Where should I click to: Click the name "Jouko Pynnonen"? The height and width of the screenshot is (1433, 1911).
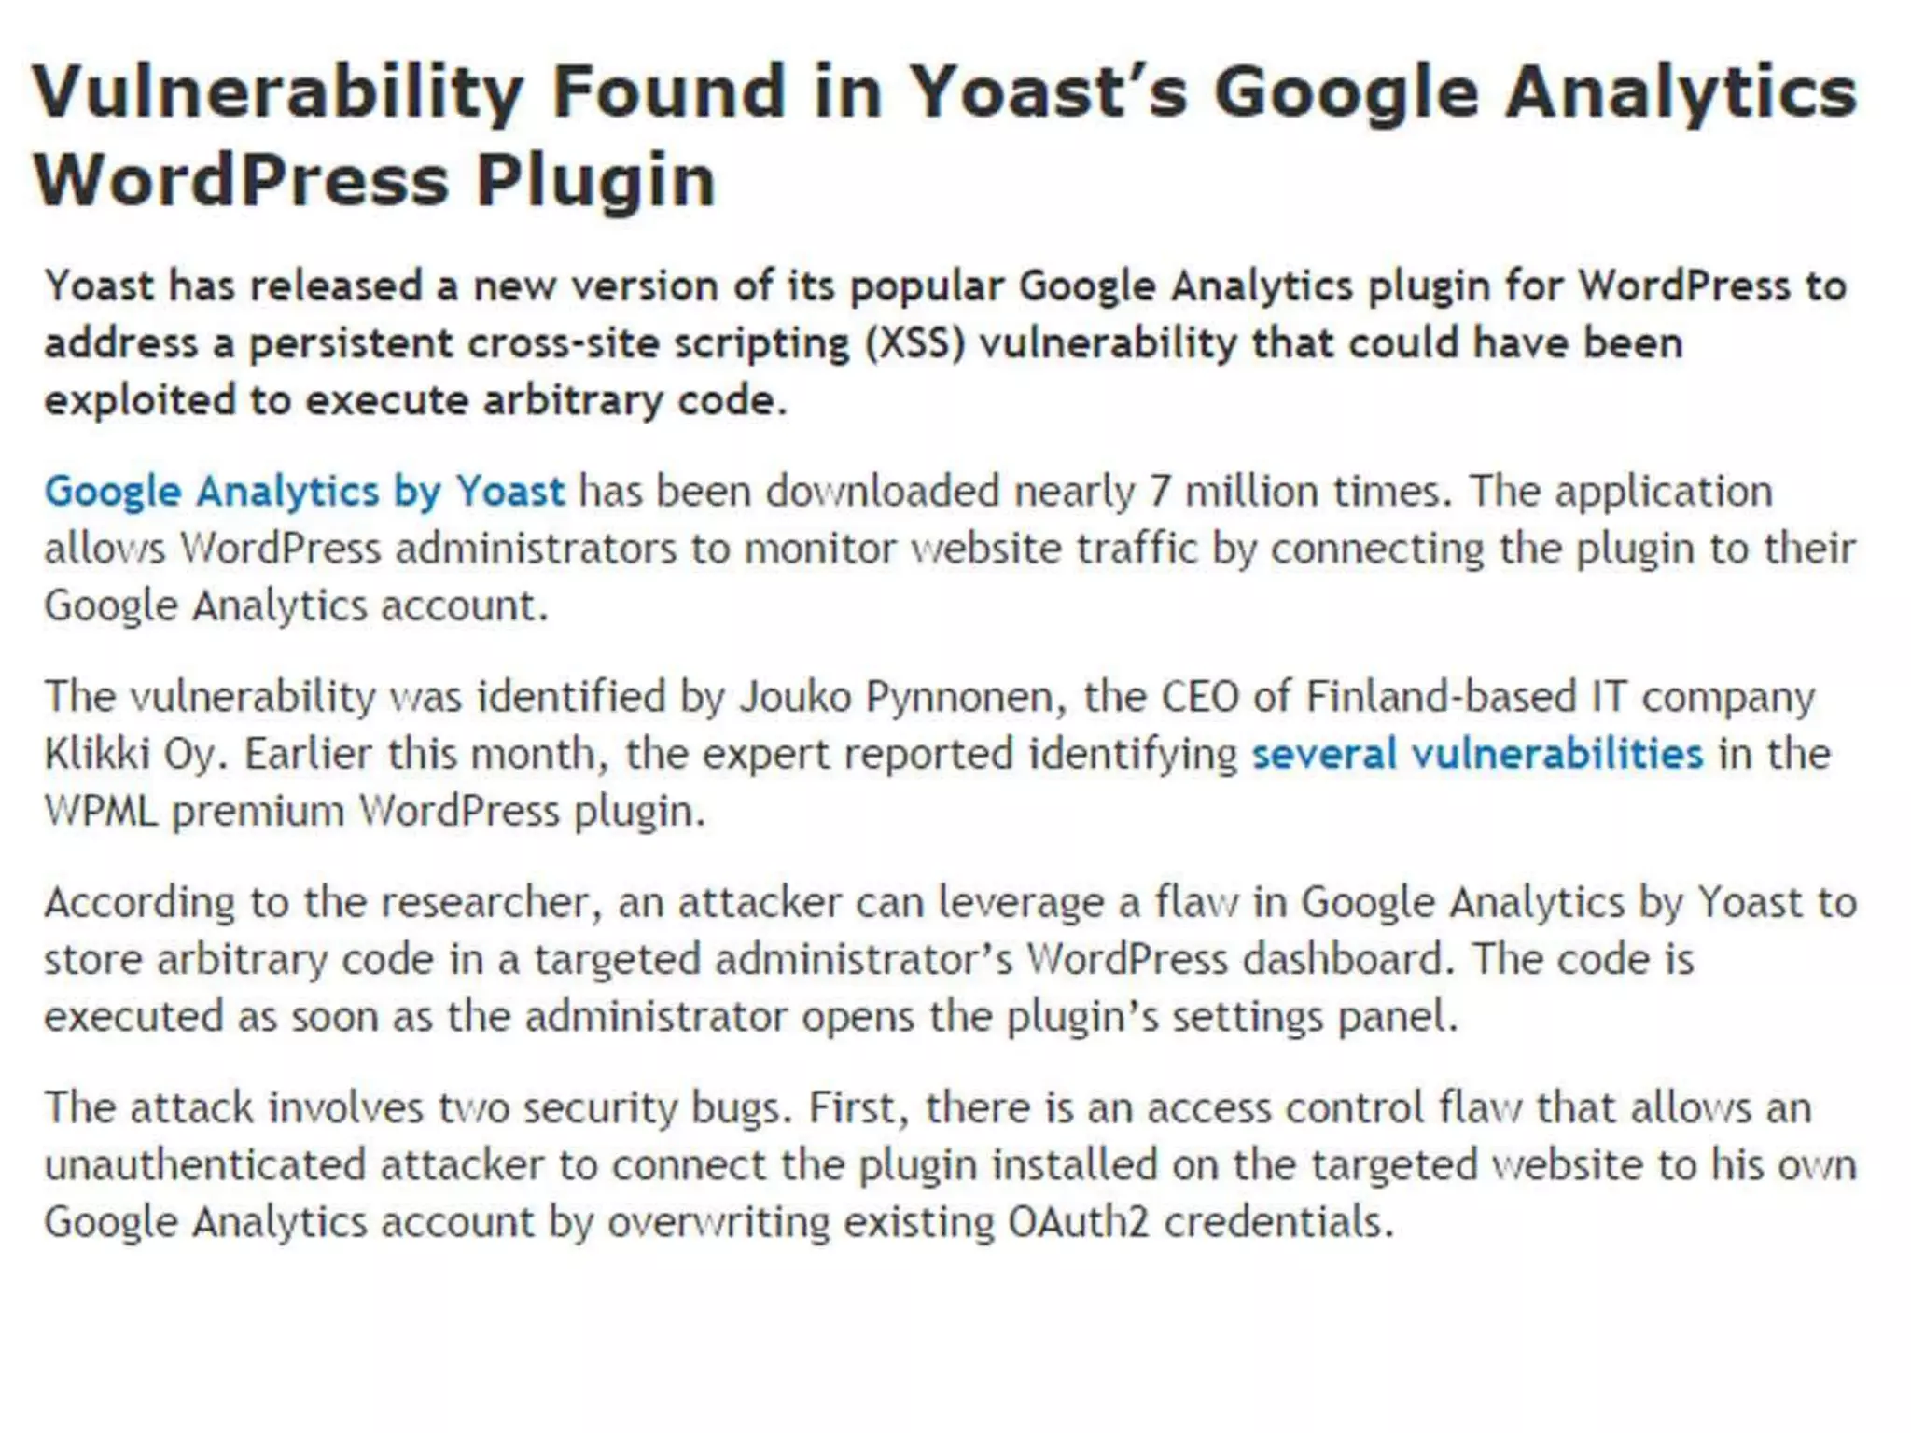click(x=896, y=697)
